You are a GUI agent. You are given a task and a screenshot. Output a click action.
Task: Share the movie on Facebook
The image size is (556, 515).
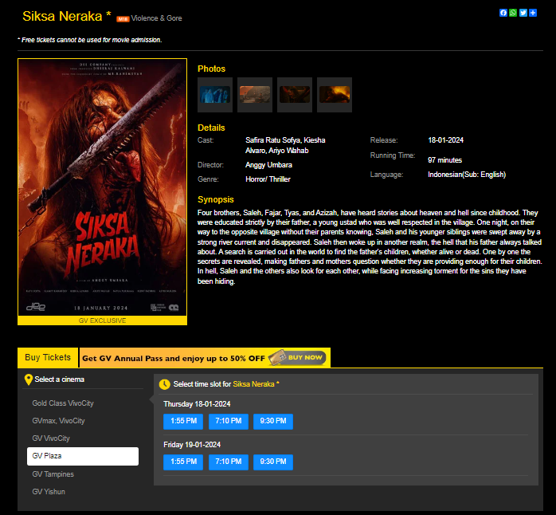click(503, 13)
